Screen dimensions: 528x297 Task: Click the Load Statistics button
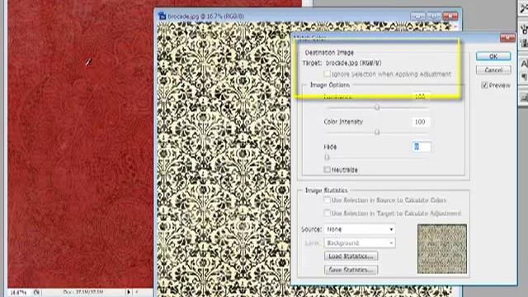(351, 257)
